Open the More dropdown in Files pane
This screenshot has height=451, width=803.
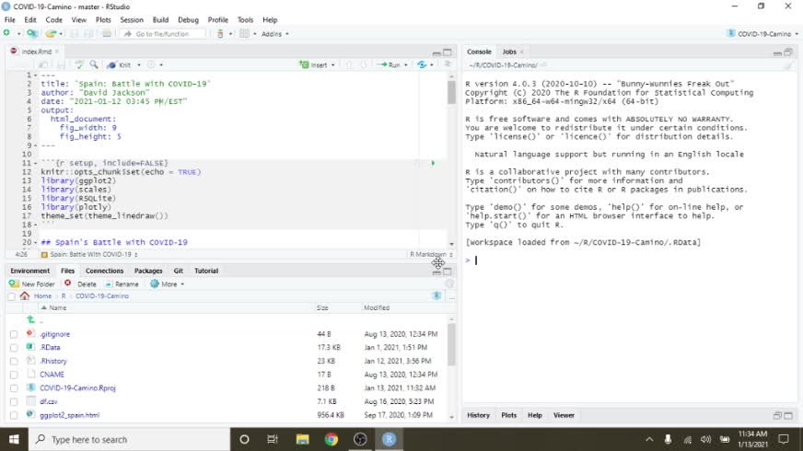[168, 284]
